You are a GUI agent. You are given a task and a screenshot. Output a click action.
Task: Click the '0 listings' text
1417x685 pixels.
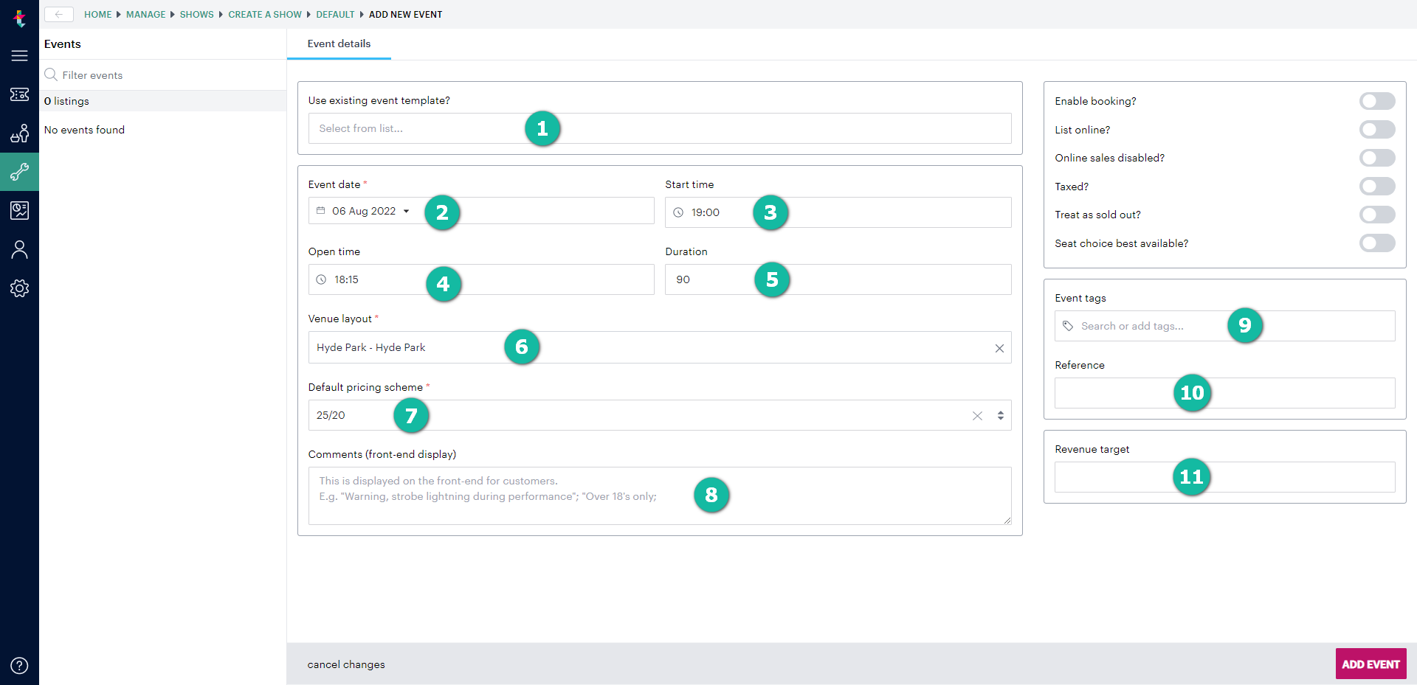pos(66,101)
